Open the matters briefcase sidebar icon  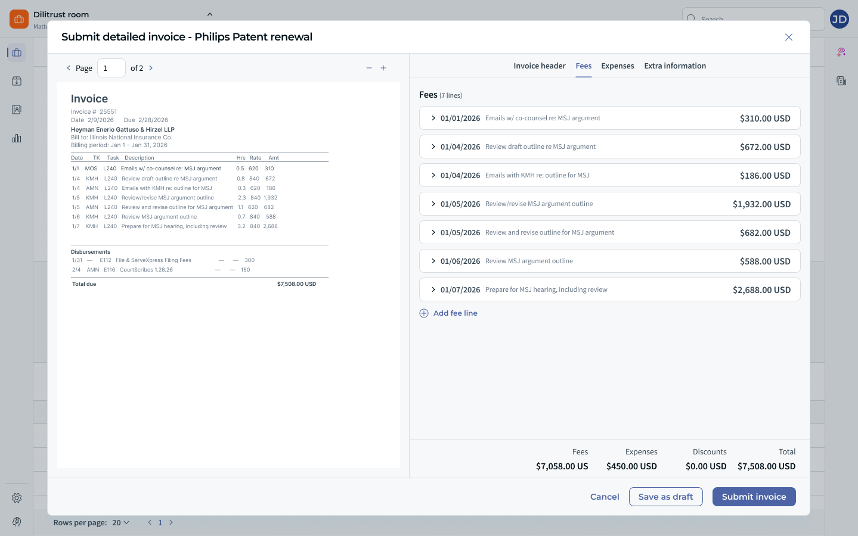17,52
